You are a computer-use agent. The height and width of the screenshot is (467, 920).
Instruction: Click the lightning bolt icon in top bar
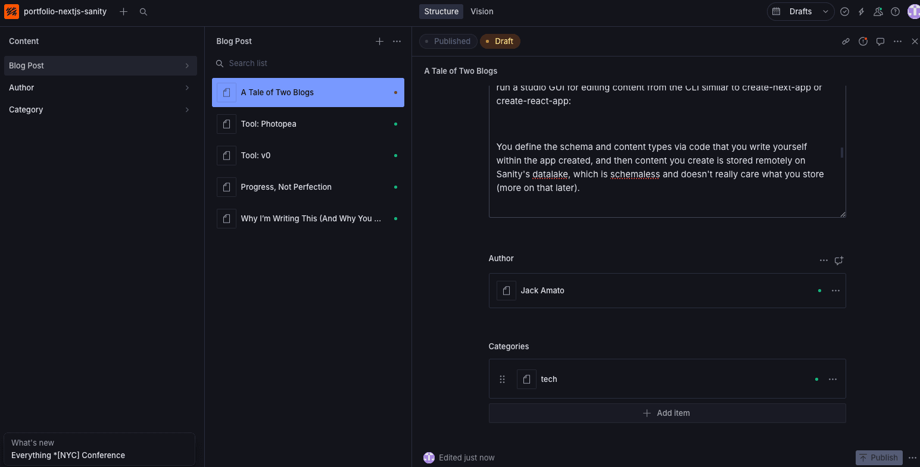[x=861, y=12]
